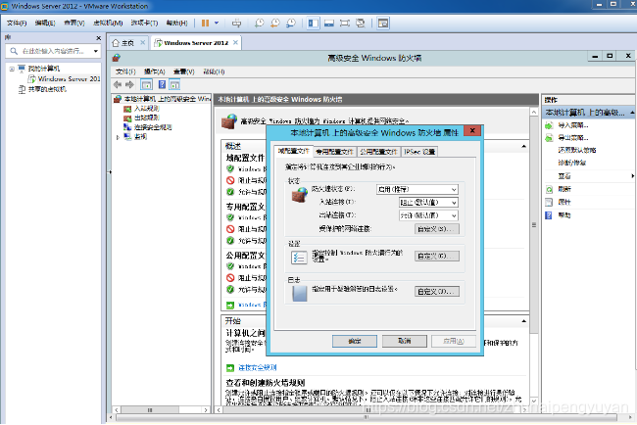Click show/hide action pane toolbar icon
The width and height of the screenshot is (637, 425).
coord(174,84)
